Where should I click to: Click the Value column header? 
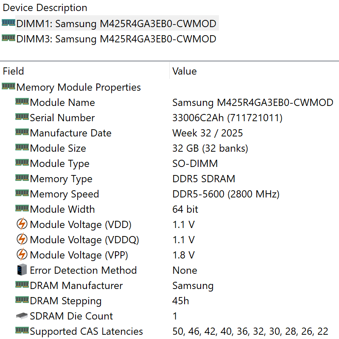point(185,71)
